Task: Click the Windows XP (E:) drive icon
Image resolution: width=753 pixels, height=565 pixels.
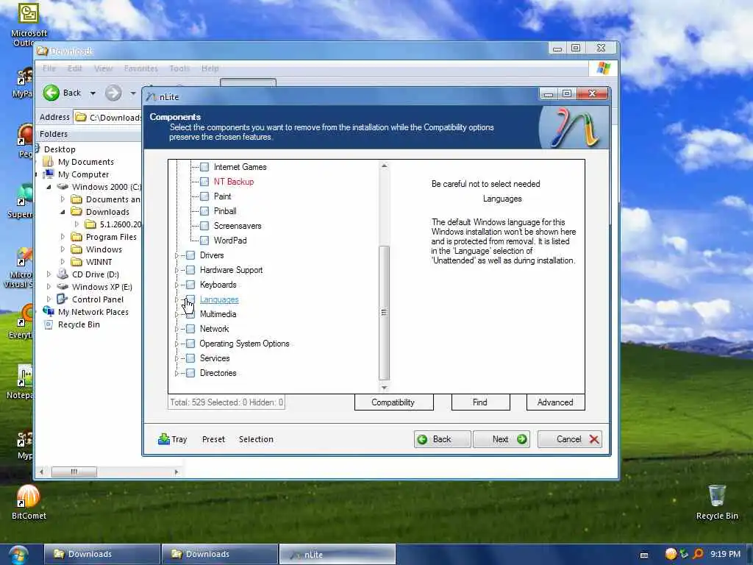Action: (x=63, y=286)
